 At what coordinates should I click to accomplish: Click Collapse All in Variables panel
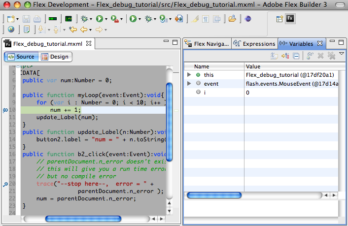(296, 56)
